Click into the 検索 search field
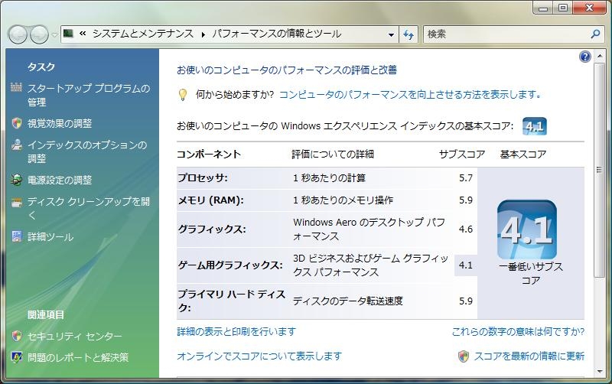This screenshot has width=612, height=384. (507, 34)
